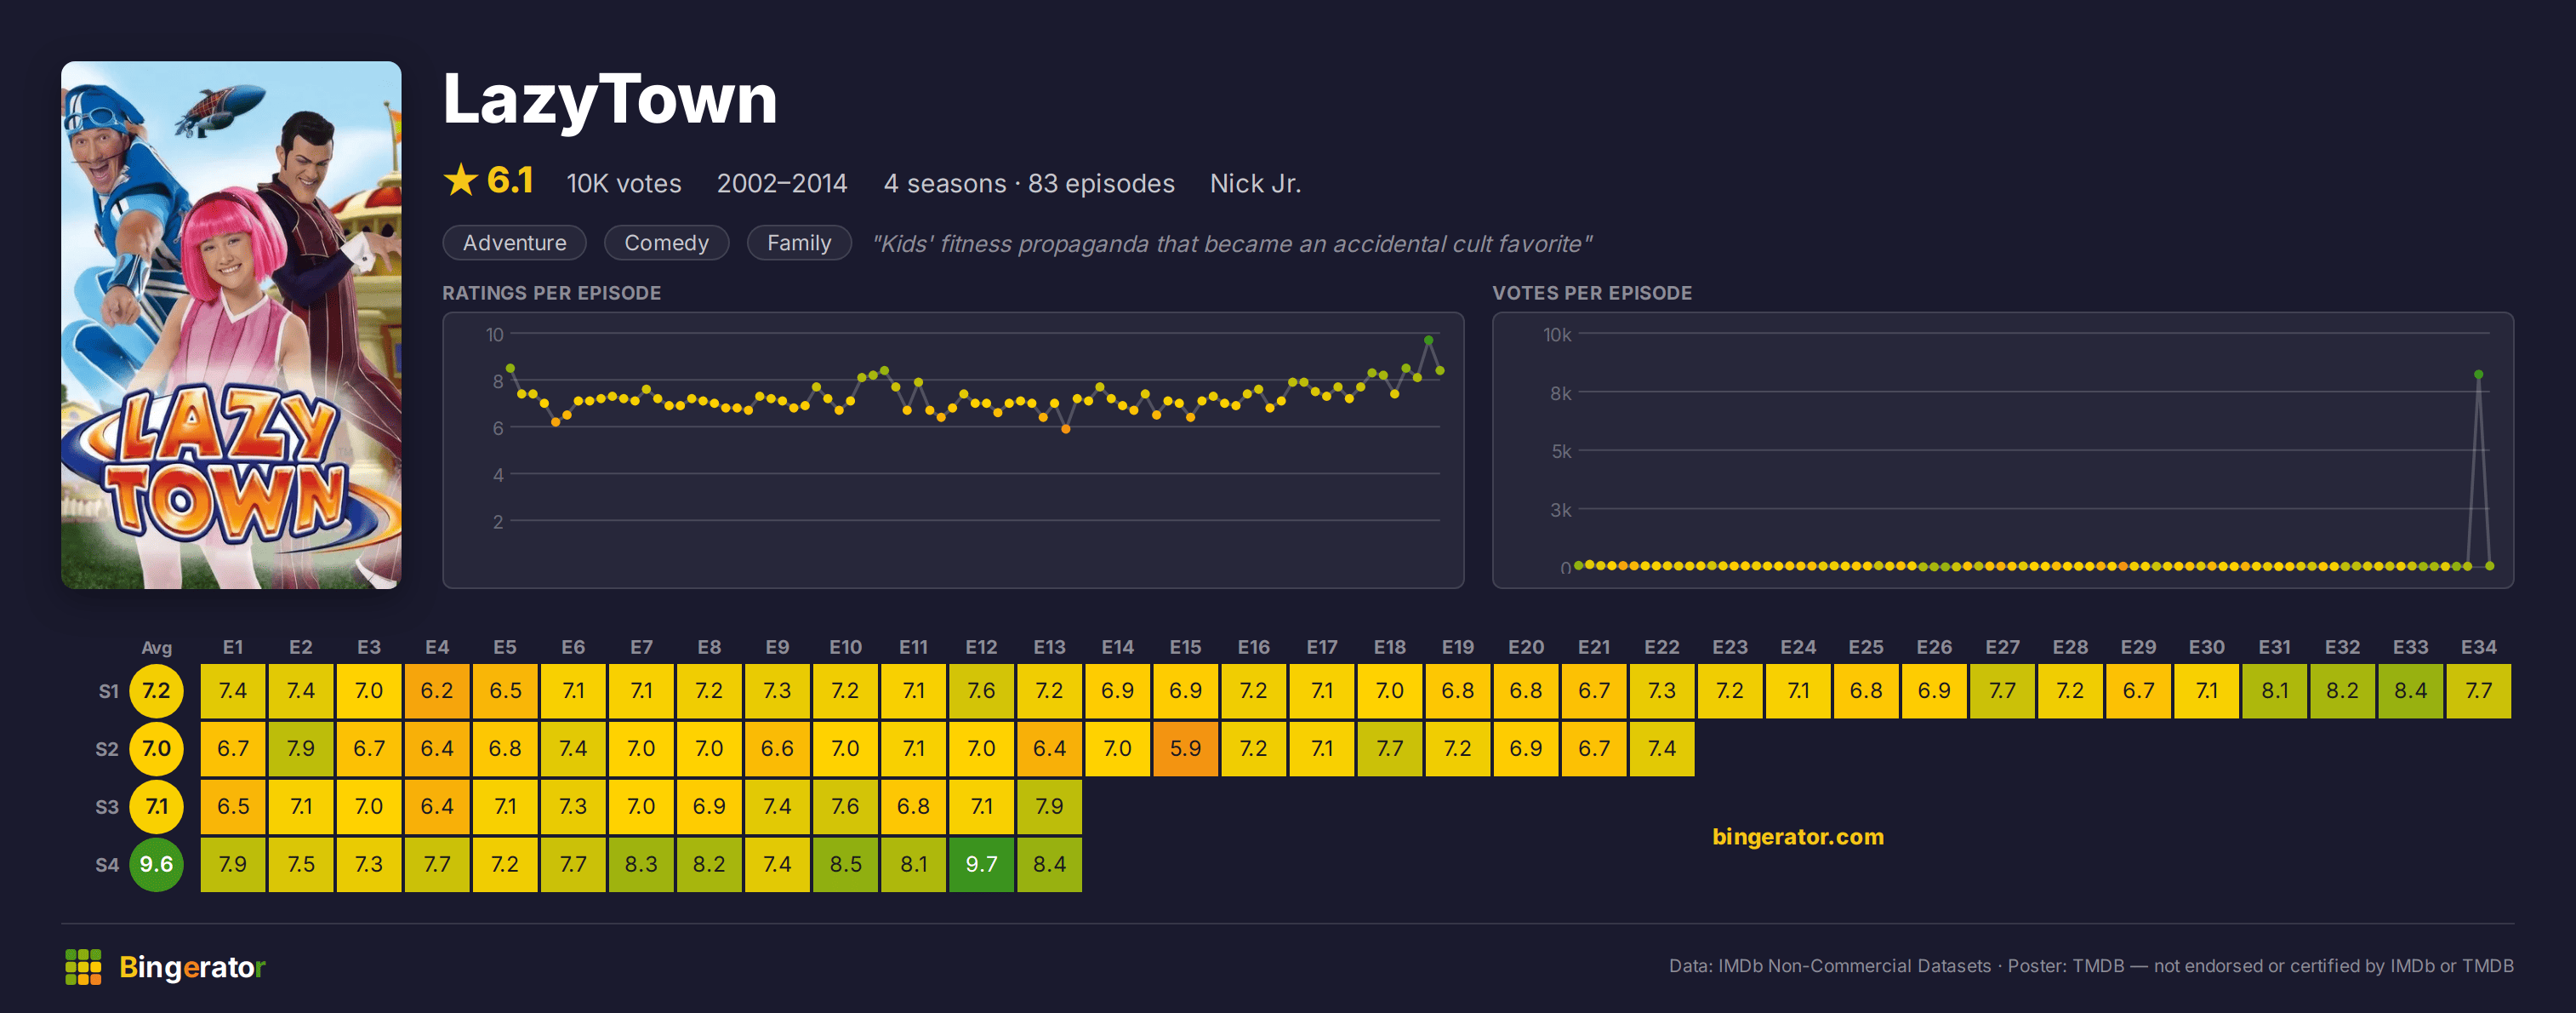
Task: Select the Adventure genre tag
Action: [x=514, y=243]
